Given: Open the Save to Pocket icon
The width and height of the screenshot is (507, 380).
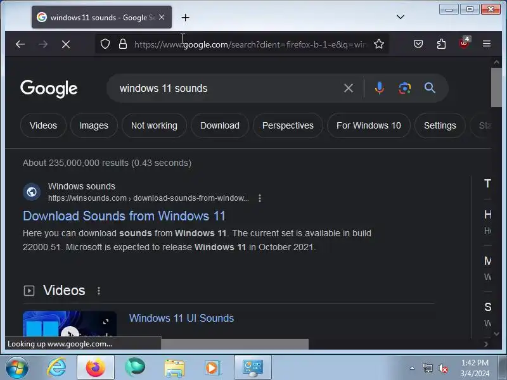Looking at the screenshot, I should [418, 44].
